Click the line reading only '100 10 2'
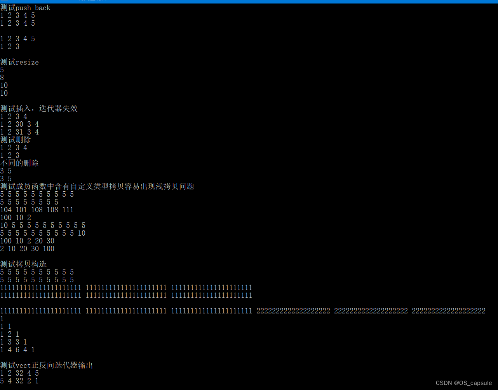The image size is (498, 390). pyautogui.click(x=16, y=218)
